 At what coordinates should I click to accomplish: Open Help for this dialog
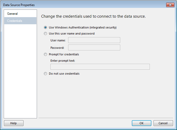(13, 123)
